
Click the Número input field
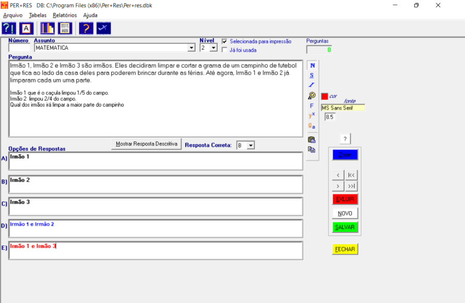coord(19,47)
